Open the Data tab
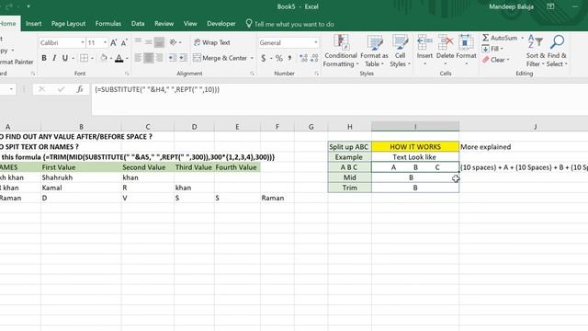The image size is (588, 331). click(x=138, y=24)
